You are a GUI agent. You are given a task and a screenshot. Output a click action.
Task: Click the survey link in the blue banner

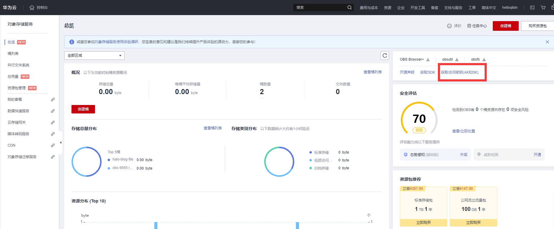coord(117,42)
